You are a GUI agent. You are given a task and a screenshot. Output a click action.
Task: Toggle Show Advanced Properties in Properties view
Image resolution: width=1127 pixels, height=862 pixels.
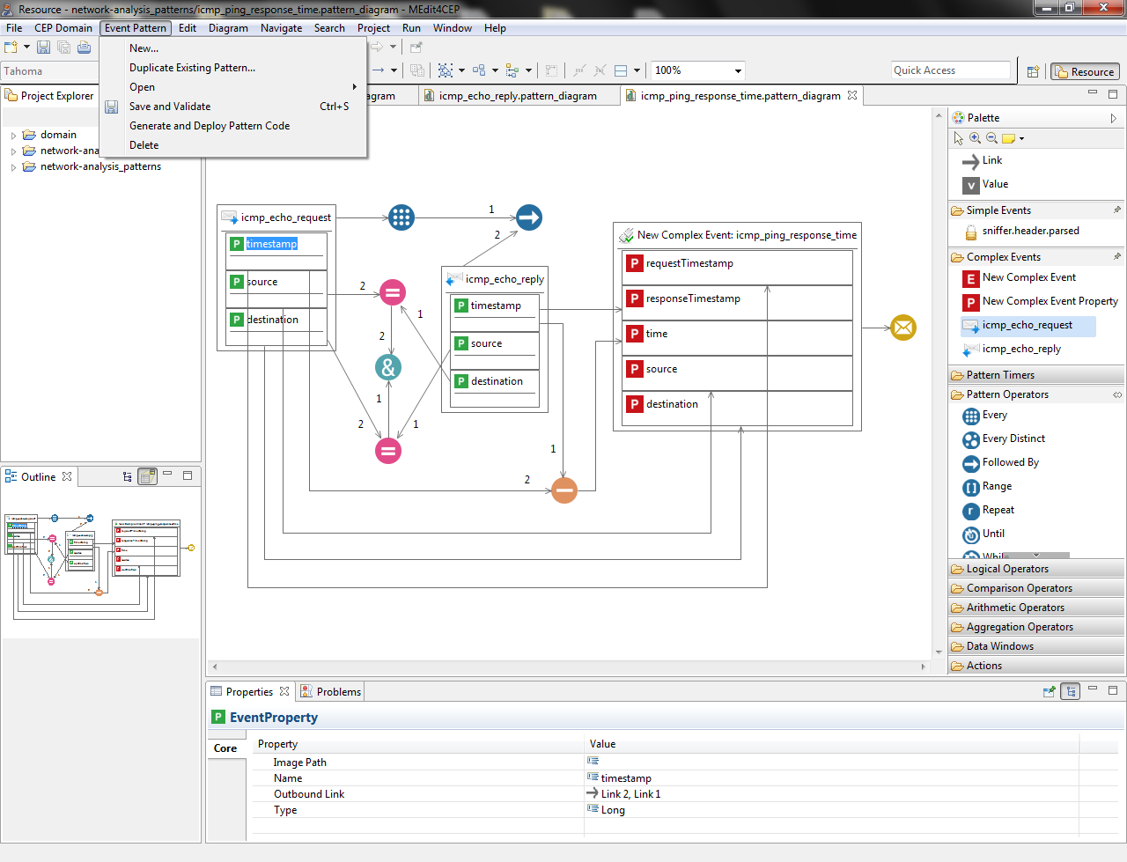(x=1070, y=692)
